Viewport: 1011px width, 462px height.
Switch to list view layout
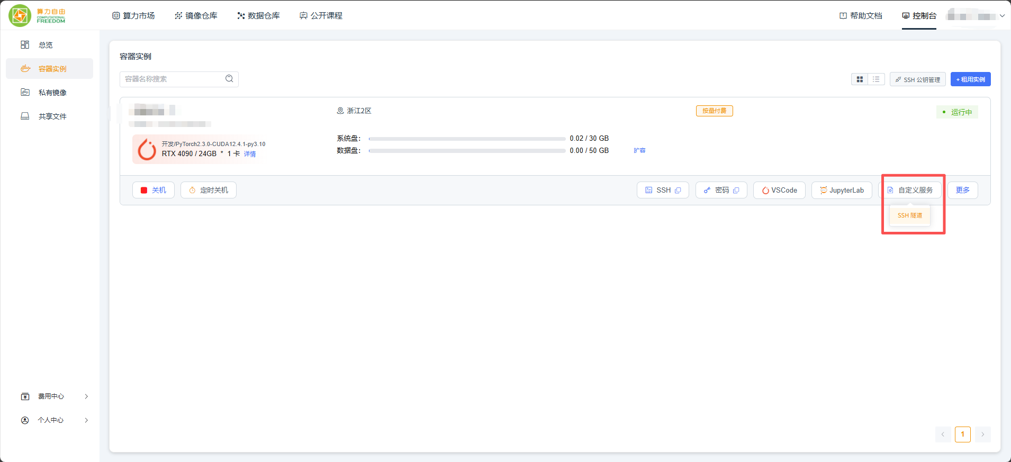tap(876, 79)
